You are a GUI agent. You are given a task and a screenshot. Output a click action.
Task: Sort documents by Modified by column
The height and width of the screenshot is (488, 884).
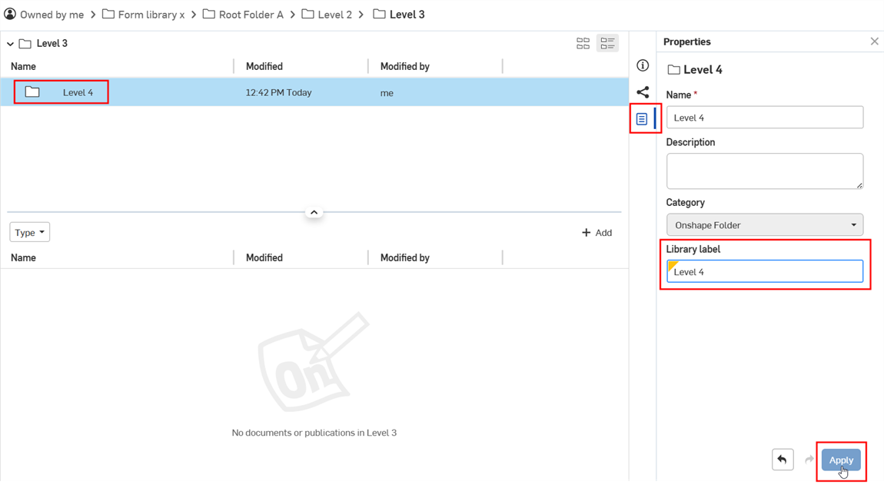[x=404, y=257]
